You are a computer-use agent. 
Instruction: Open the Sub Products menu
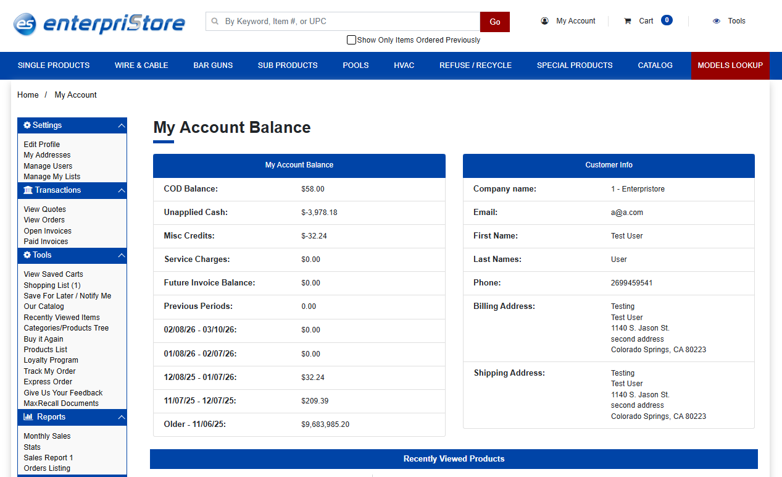(288, 65)
